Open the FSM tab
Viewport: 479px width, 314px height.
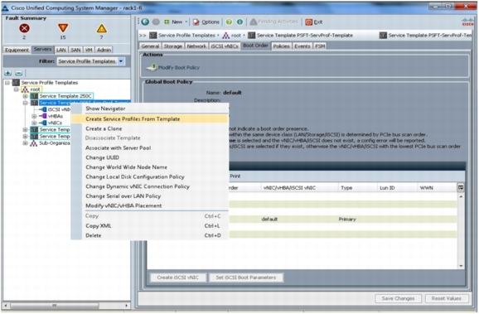tap(320, 46)
